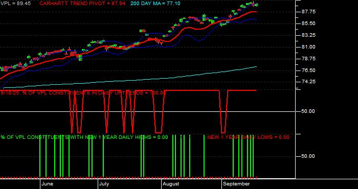Click the 81.00 price axis value

point(309,47)
